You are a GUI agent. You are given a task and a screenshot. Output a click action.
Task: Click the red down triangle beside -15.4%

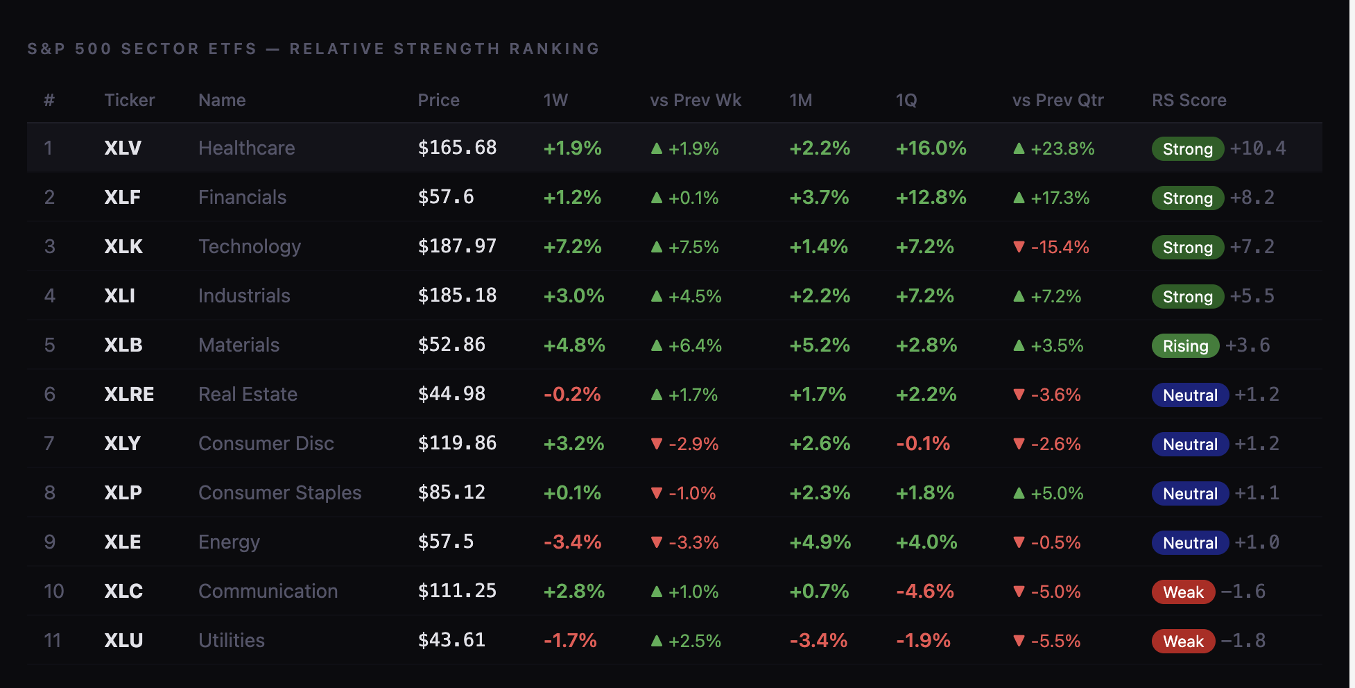1019,247
